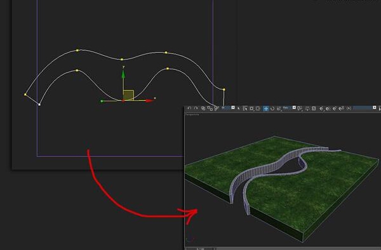Enable the Angle Snap toggle
This screenshot has width=381, height=250.
(328, 109)
